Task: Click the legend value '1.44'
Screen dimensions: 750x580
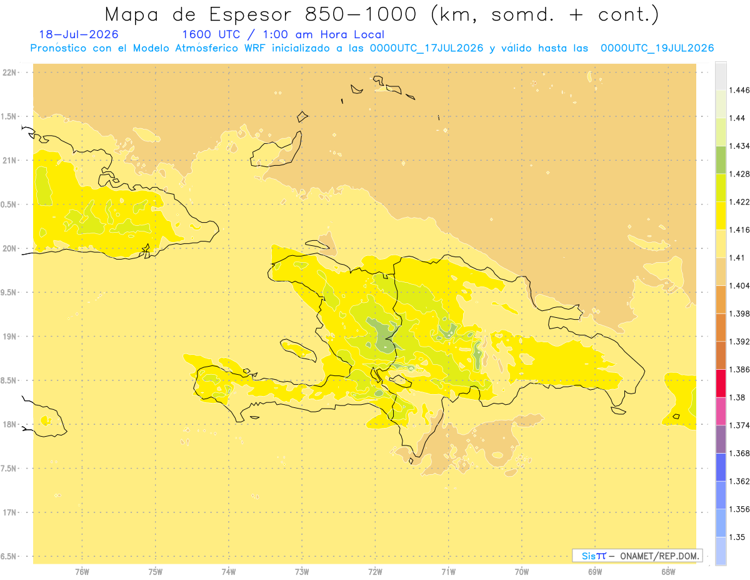Action: [737, 118]
